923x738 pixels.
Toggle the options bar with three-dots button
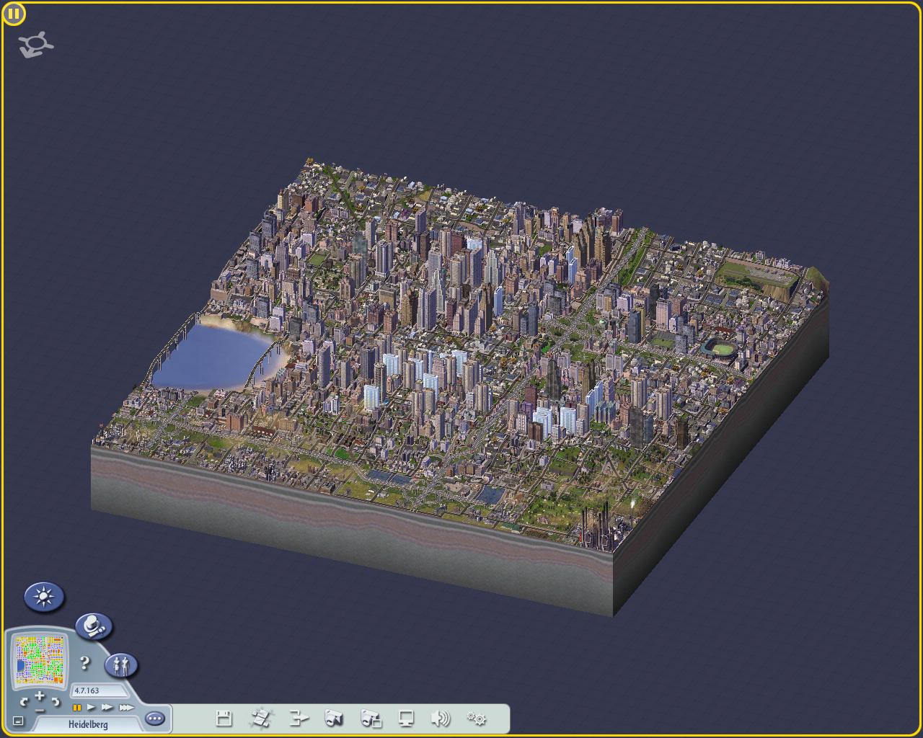coord(155,718)
